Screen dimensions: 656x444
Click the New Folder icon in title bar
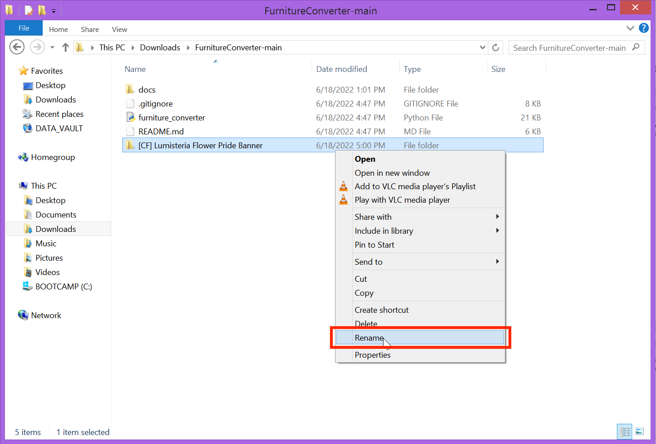pos(42,9)
